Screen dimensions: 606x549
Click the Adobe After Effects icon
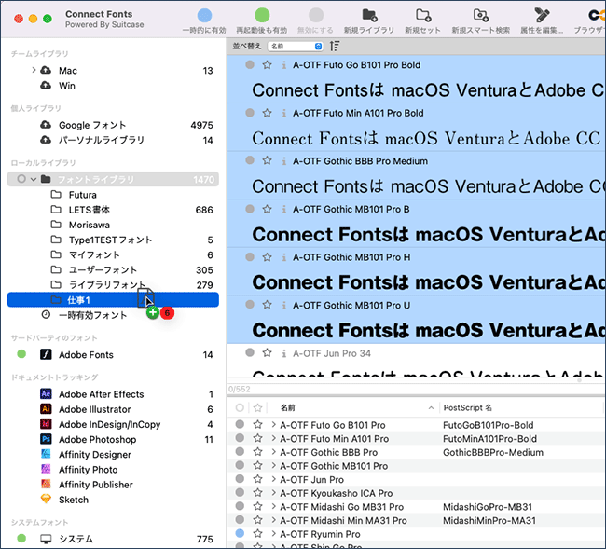(x=46, y=393)
